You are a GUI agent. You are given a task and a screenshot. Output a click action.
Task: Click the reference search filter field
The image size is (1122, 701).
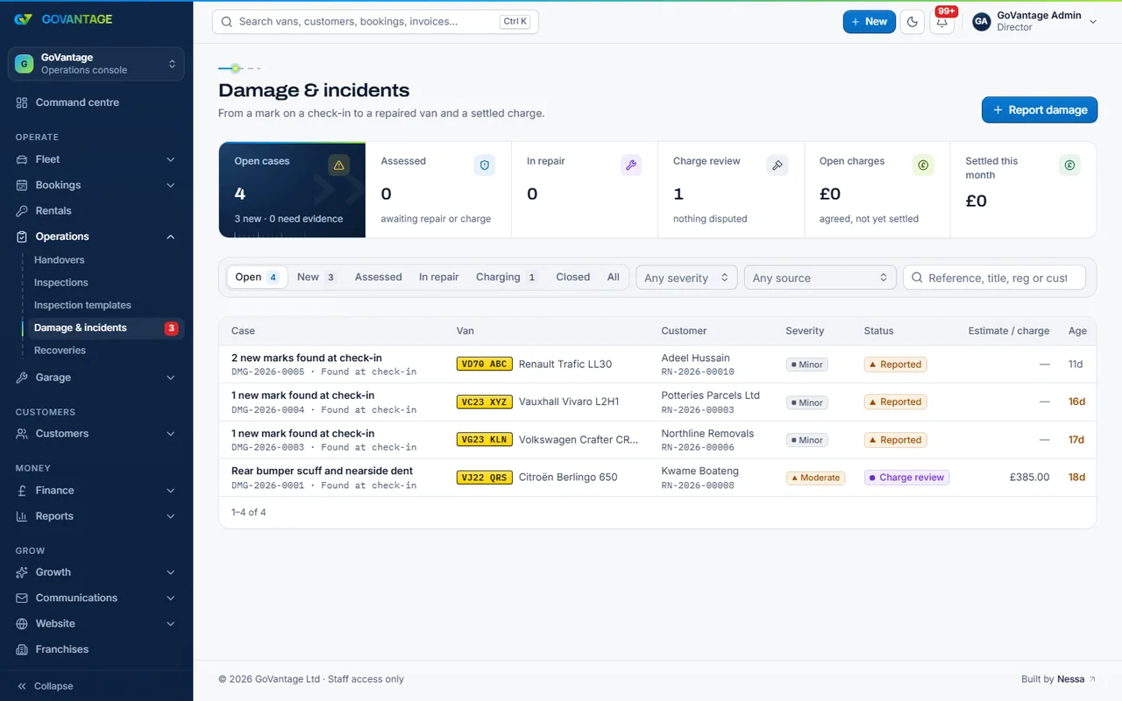pos(995,278)
